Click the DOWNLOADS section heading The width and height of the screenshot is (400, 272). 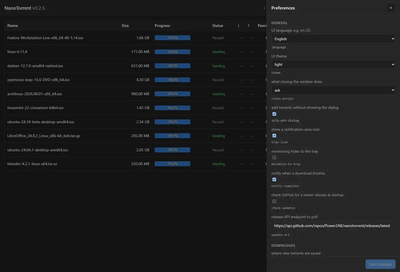pos(283,245)
